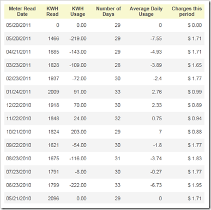This screenshot has width=211, height=210.
Task: Click the charge in the 05/21/2010 row
Action: click(195, 199)
